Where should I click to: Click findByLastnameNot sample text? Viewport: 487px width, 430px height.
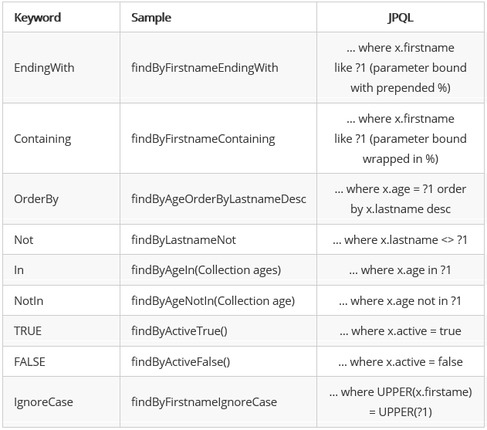[x=184, y=240]
